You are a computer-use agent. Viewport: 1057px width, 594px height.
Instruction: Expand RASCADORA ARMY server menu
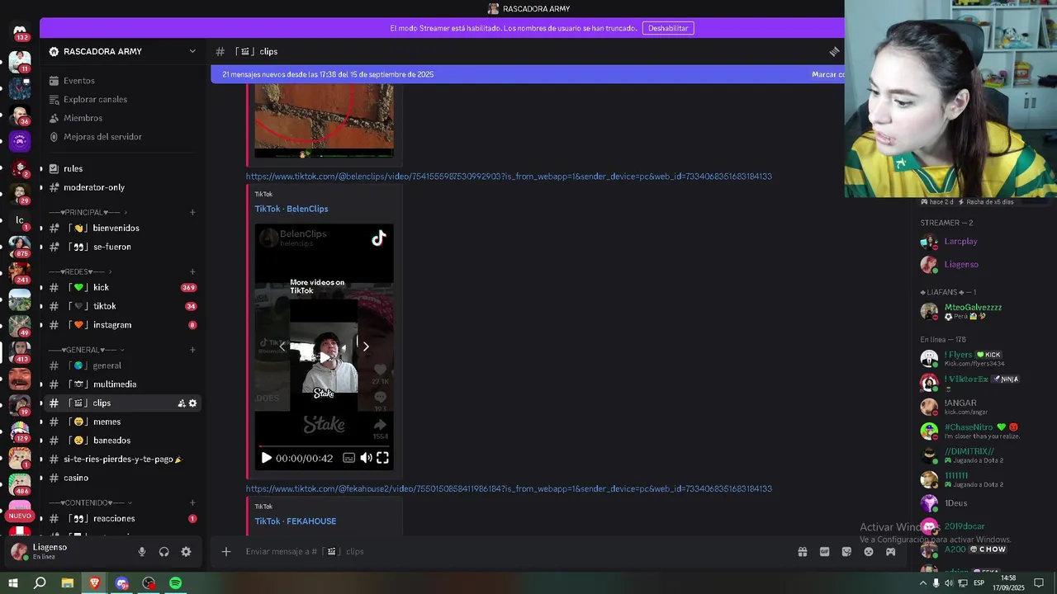pyautogui.click(x=123, y=51)
